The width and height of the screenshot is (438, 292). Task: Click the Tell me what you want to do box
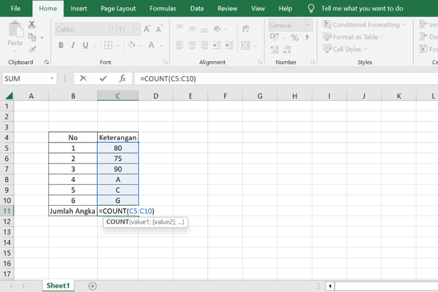pos(362,8)
